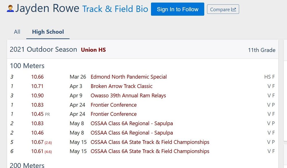The image size is (287, 168).
Task: Open Frontier Conference meet with 10.45 PR
Action: pos(114,114)
